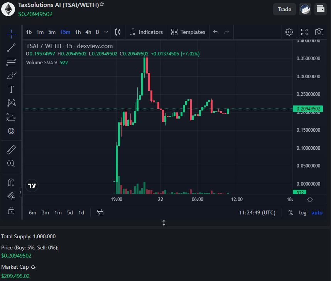Image resolution: width=331 pixels, height=281 pixels.
Task: Click the Ethereum token logo
Action: coord(8,9)
